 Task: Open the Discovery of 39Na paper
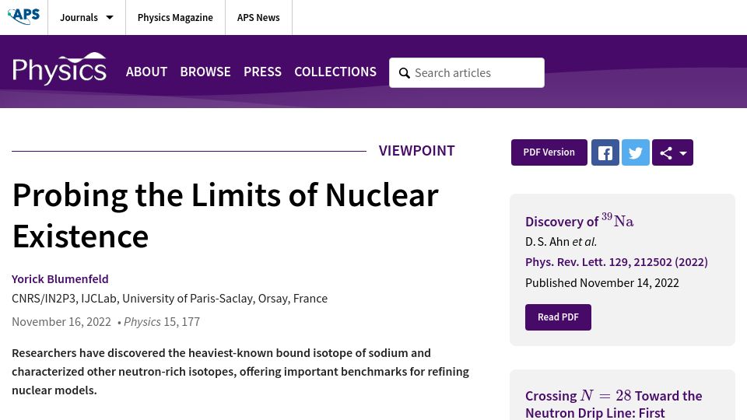(x=579, y=220)
